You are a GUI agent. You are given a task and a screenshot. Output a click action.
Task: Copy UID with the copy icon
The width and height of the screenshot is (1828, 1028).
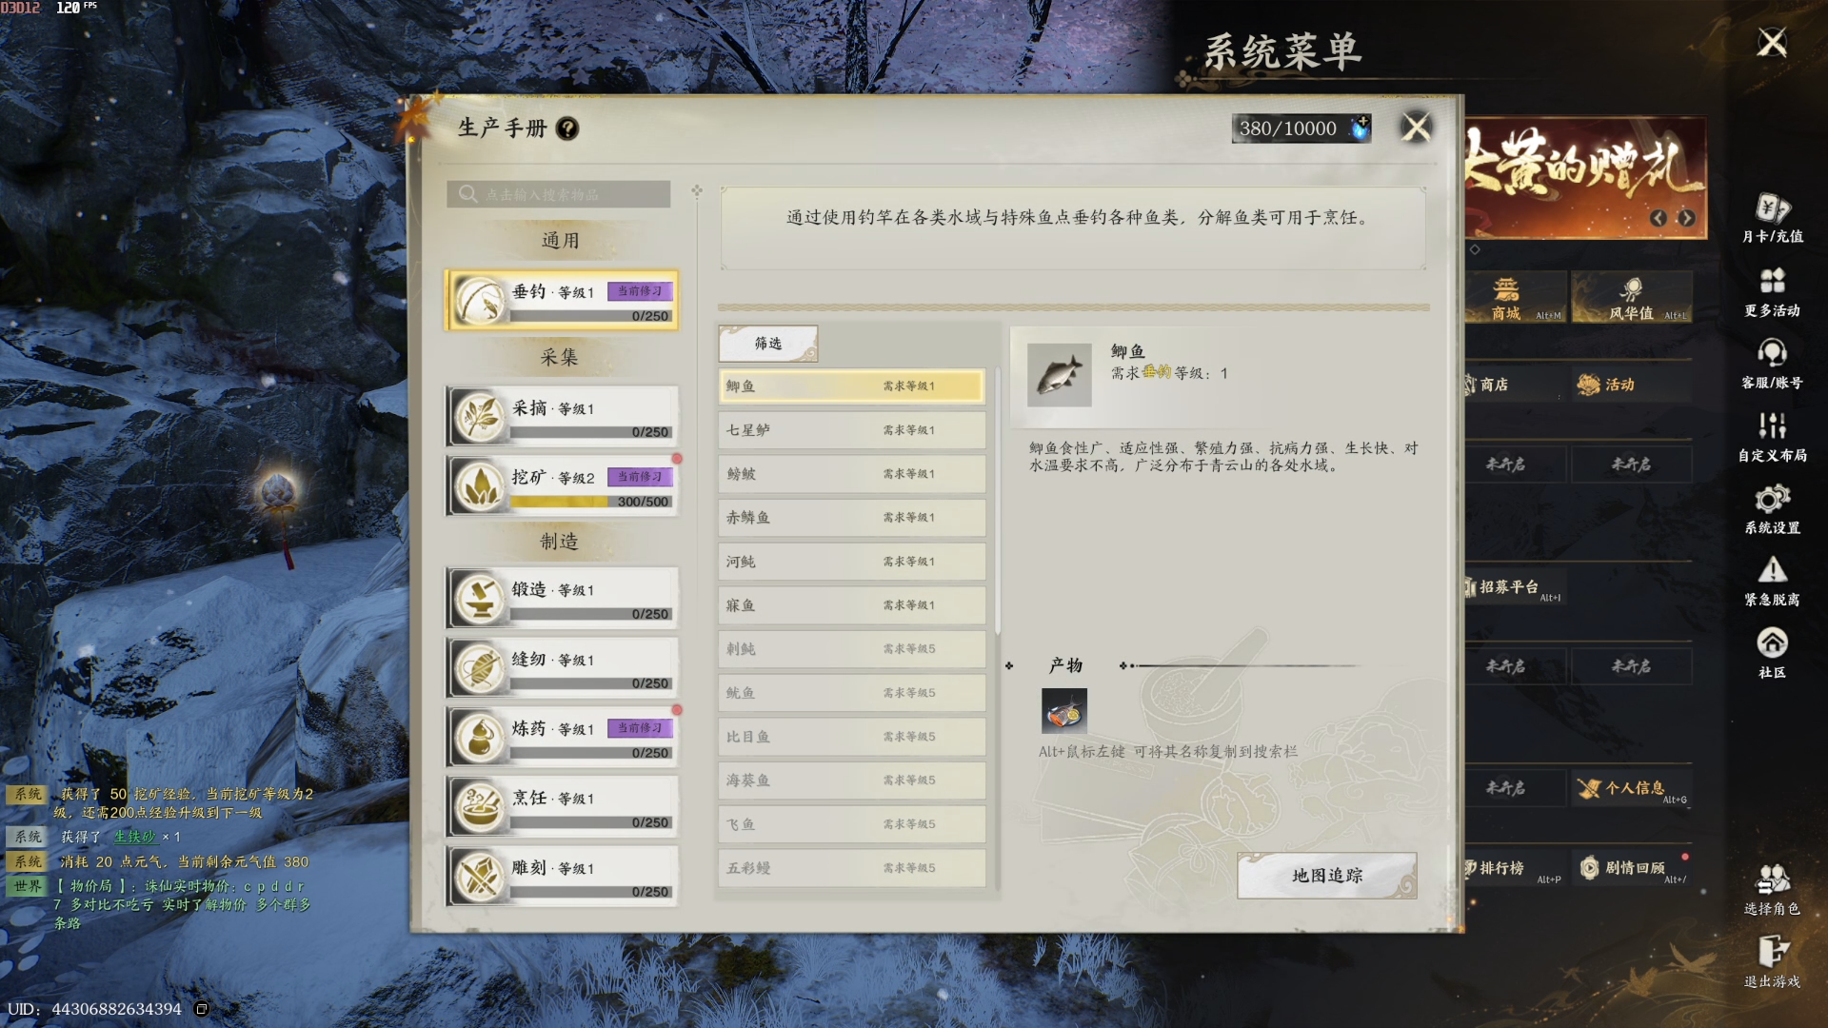click(202, 1009)
